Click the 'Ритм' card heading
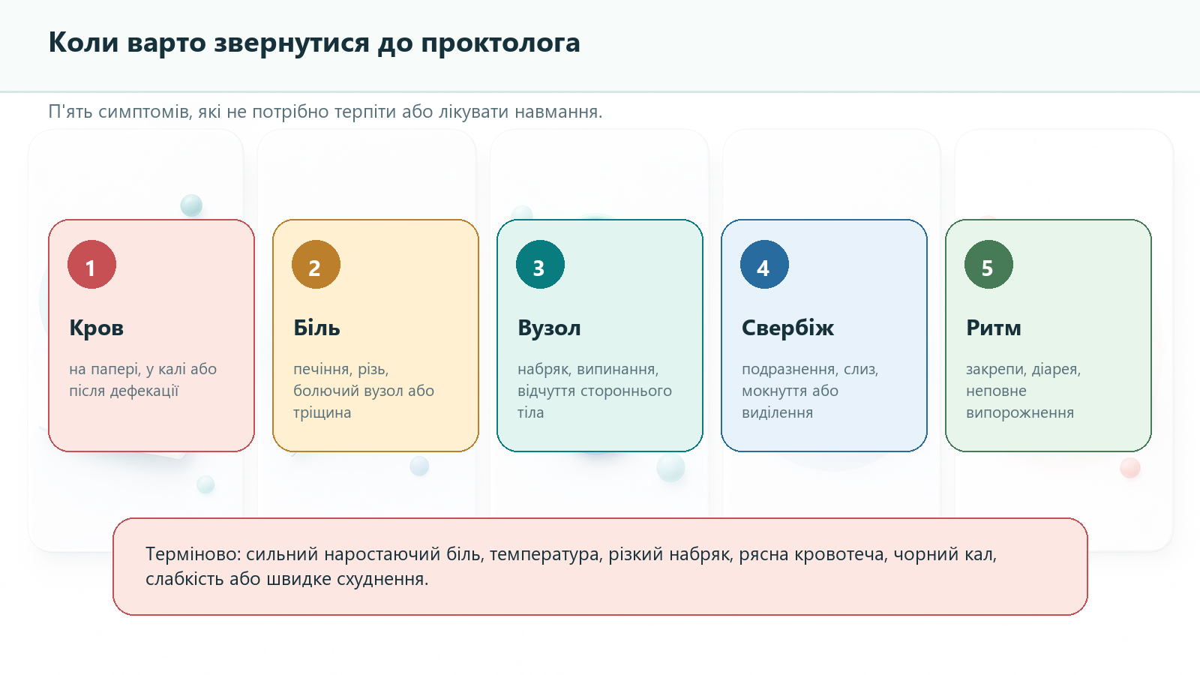Screen dimensions: 1200x675 click(x=994, y=328)
